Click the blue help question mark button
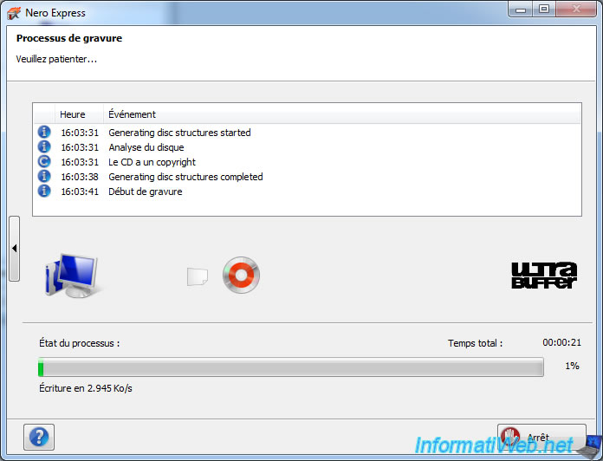Screen dimensions: 603x461 click(x=40, y=435)
